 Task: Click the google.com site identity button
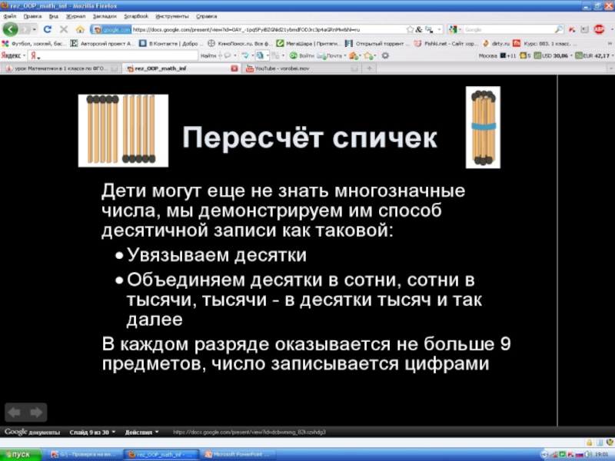point(111,29)
